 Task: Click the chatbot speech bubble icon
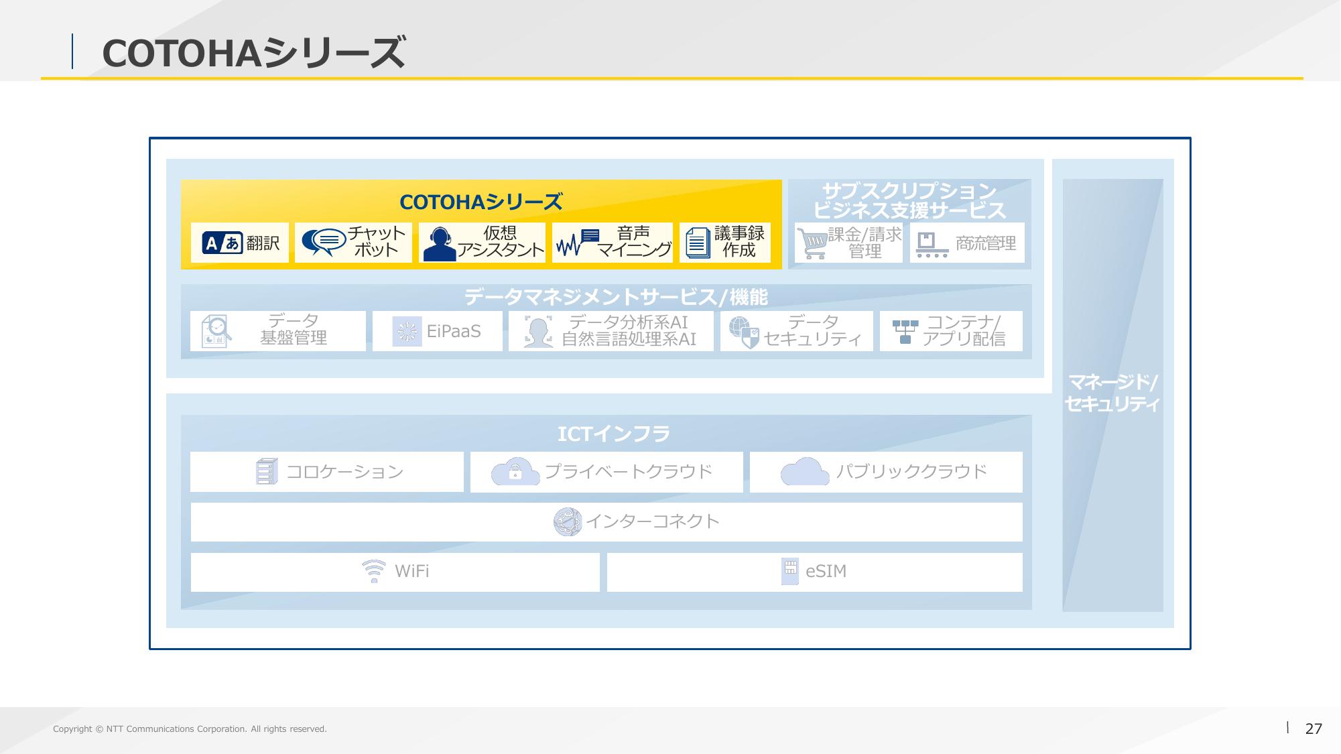point(322,242)
